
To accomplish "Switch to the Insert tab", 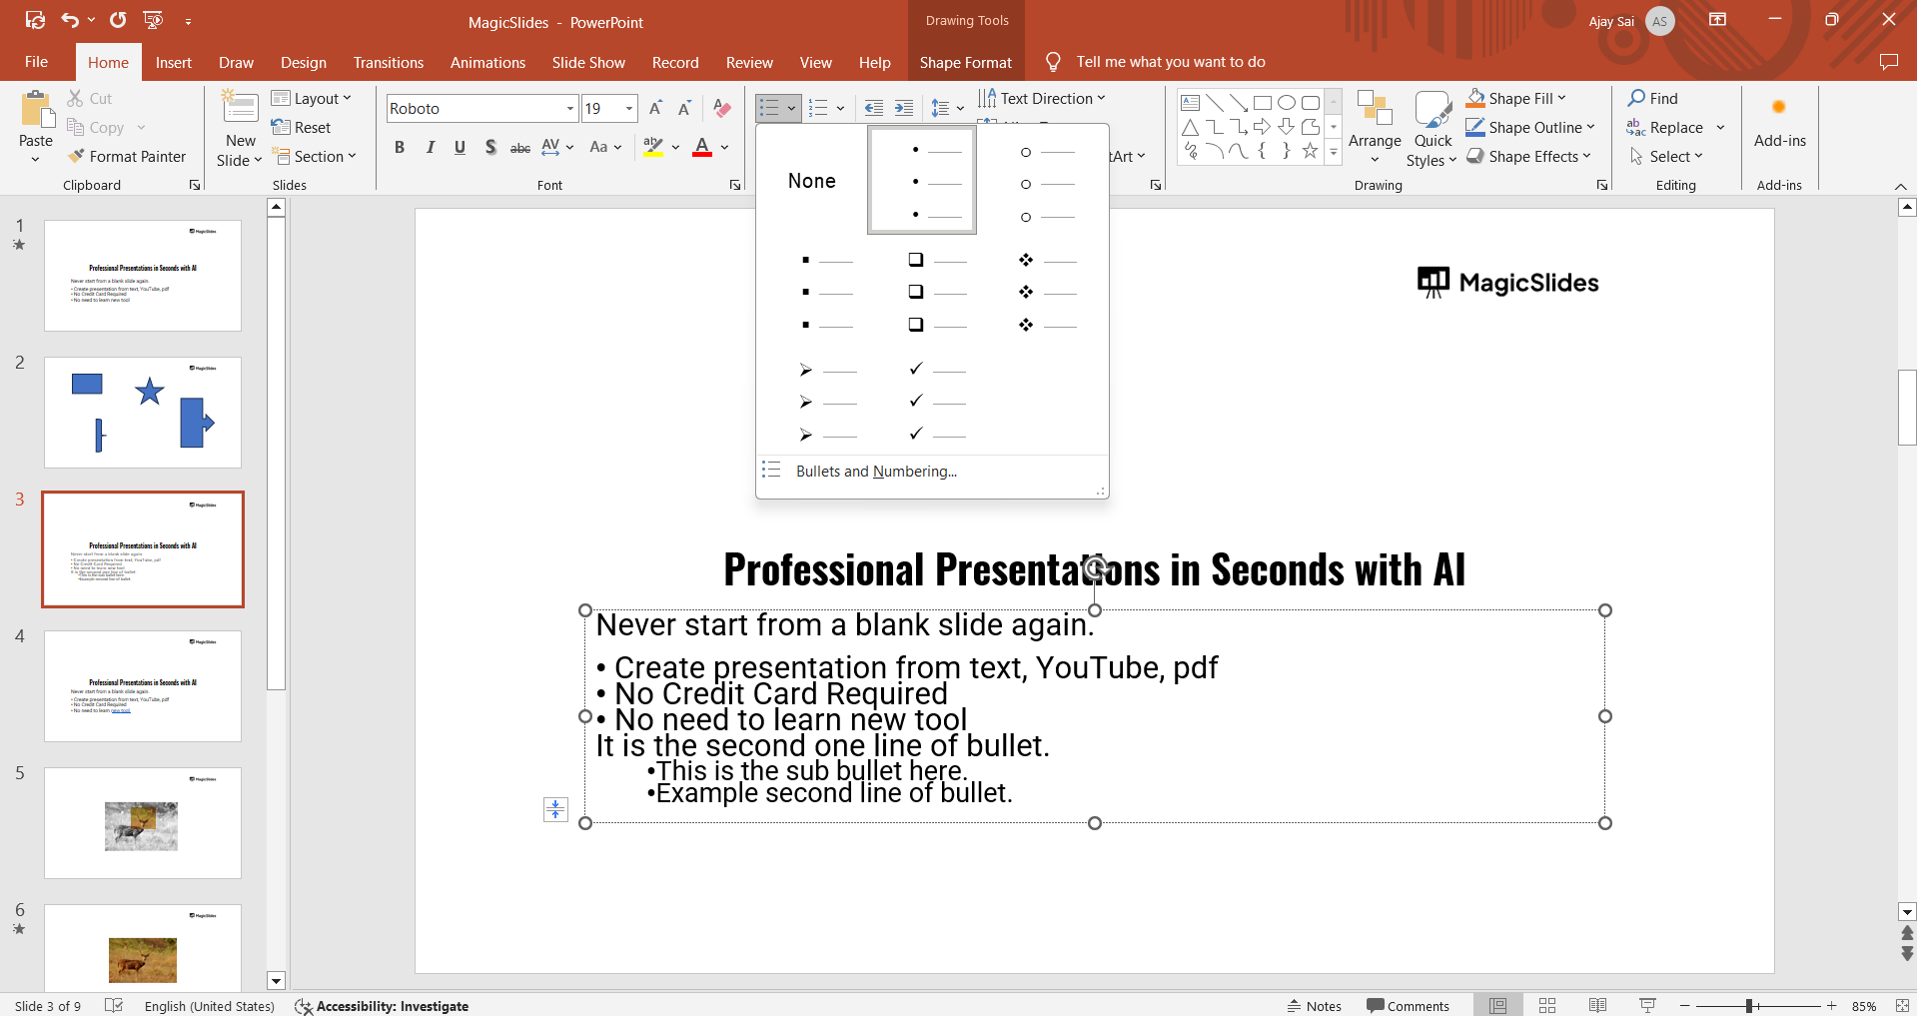I will (173, 62).
